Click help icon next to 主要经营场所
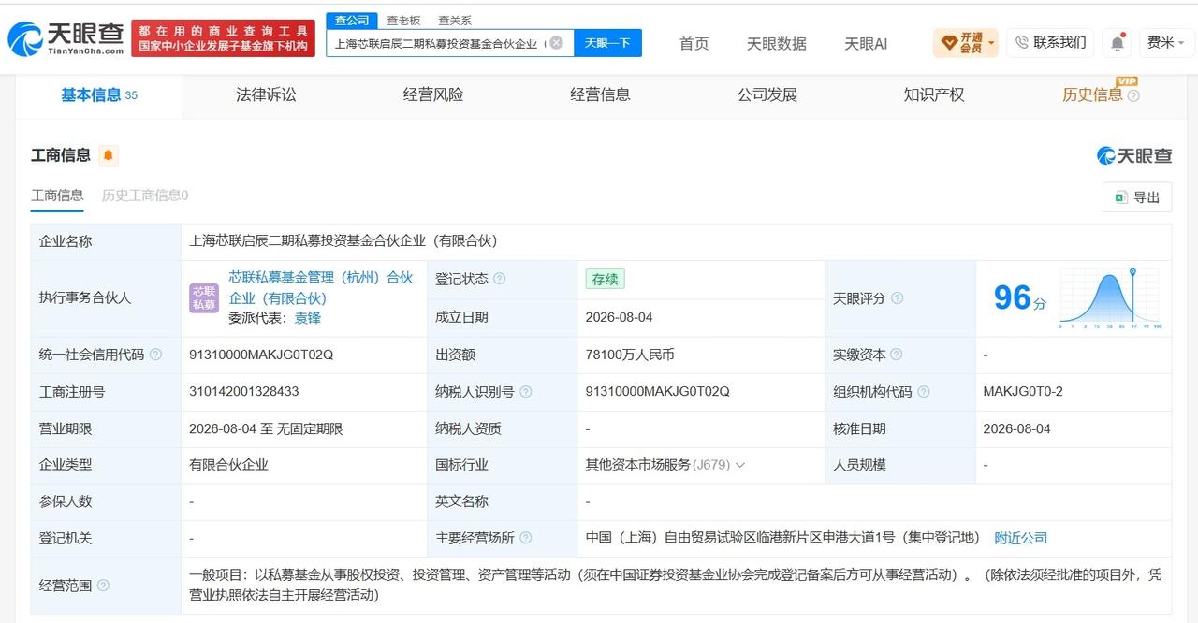Image resolution: width=1198 pixels, height=623 pixels. pos(526,538)
